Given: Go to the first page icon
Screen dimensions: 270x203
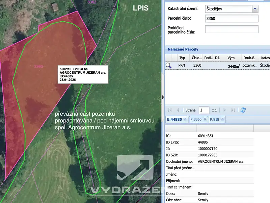Looking at the screenshot, I should (x=169, y=110).
